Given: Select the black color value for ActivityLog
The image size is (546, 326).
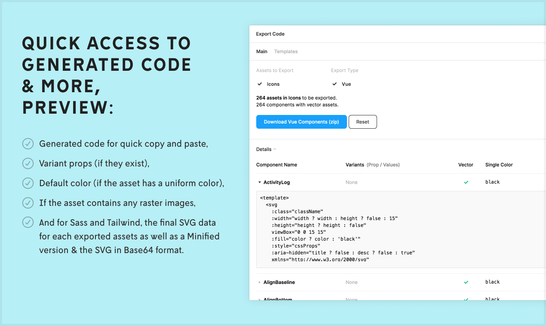Looking at the screenshot, I should 492,182.
